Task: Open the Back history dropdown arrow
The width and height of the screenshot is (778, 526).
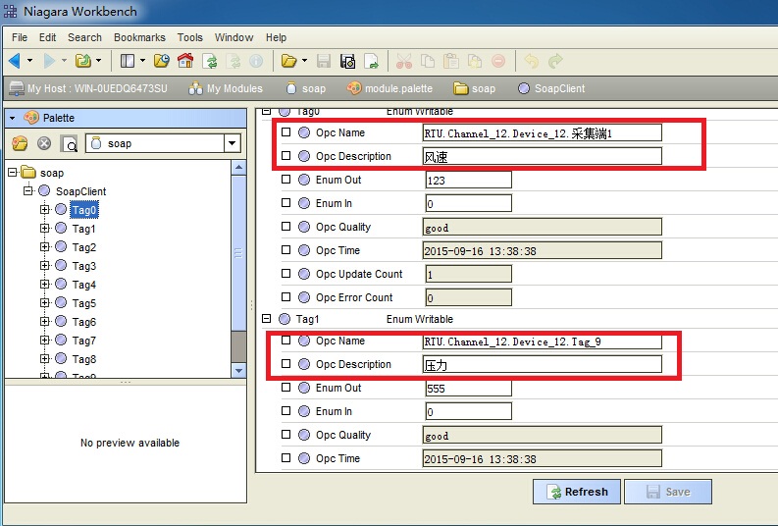Action: click(x=29, y=61)
